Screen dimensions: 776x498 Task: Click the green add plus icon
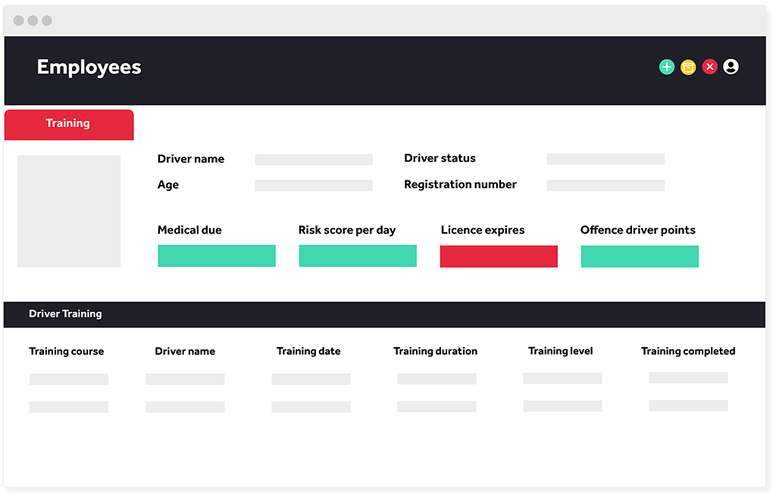[x=667, y=67]
